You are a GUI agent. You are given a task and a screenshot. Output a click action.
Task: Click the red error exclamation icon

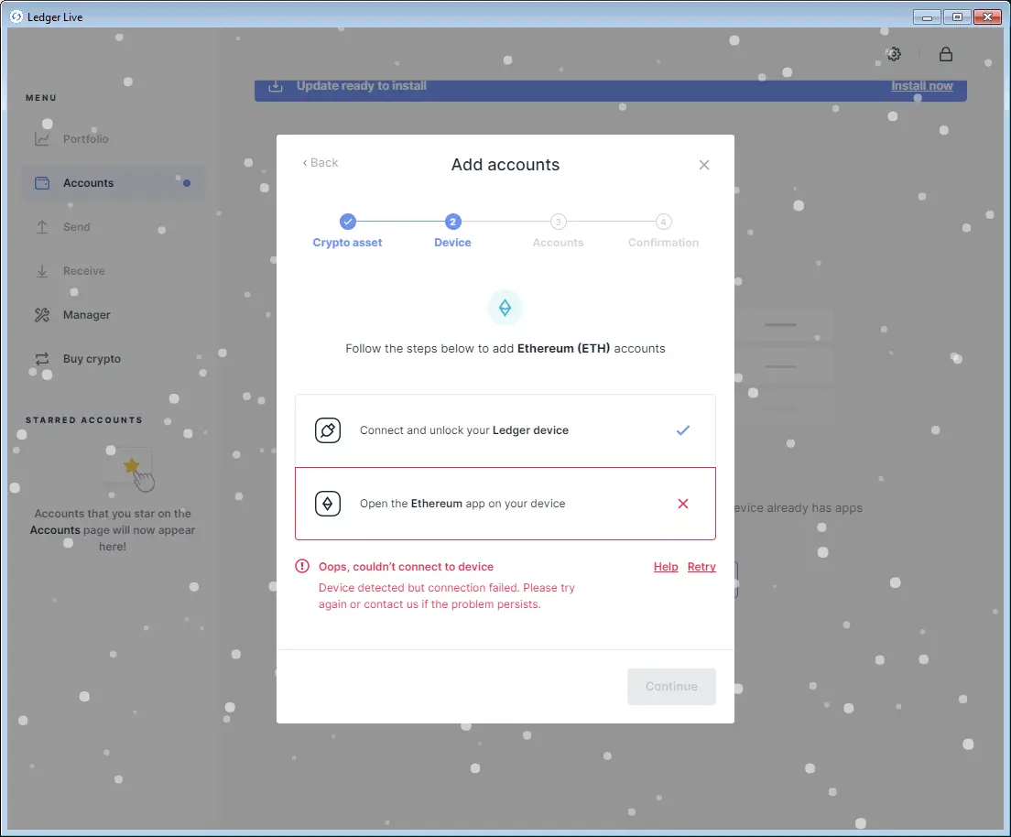click(x=302, y=566)
